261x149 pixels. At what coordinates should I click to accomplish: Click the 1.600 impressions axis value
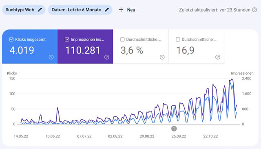[x=247, y=93]
